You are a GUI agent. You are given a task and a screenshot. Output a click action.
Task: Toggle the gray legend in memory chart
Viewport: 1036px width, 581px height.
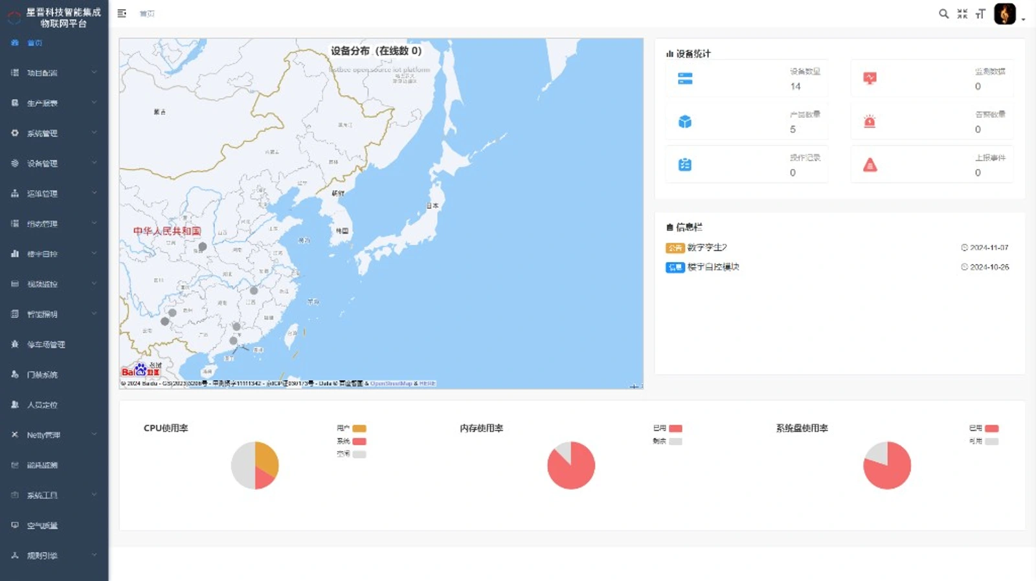pos(668,441)
